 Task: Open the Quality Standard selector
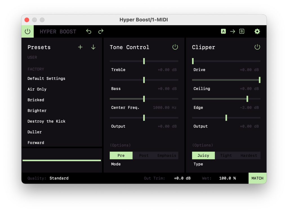[x=59, y=178]
